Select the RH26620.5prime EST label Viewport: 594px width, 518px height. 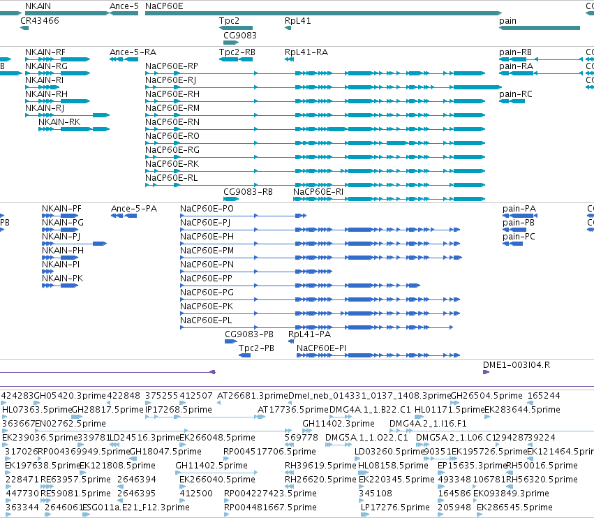(x=320, y=480)
